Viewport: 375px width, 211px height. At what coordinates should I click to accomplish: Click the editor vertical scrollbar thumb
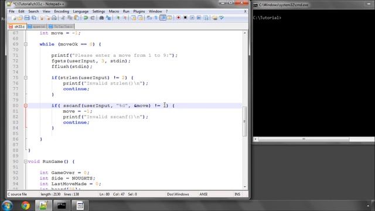pyautogui.click(x=244, y=121)
